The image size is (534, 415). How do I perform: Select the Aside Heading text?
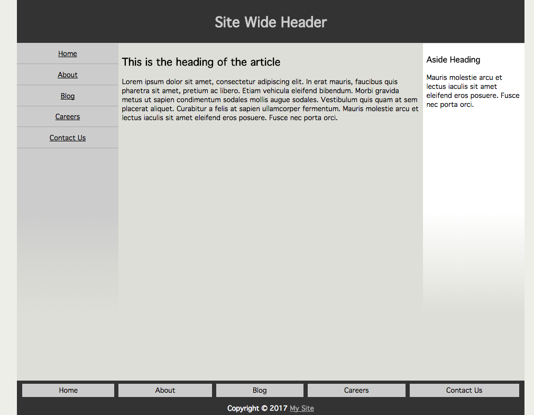point(453,59)
